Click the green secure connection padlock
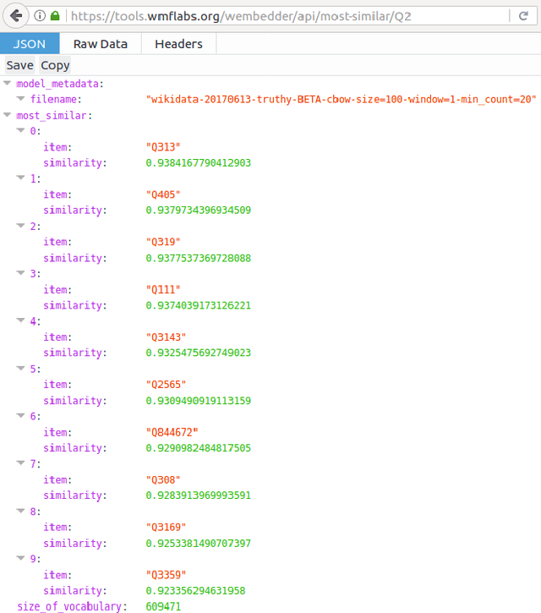The width and height of the screenshot is (541, 613). pos(55,16)
